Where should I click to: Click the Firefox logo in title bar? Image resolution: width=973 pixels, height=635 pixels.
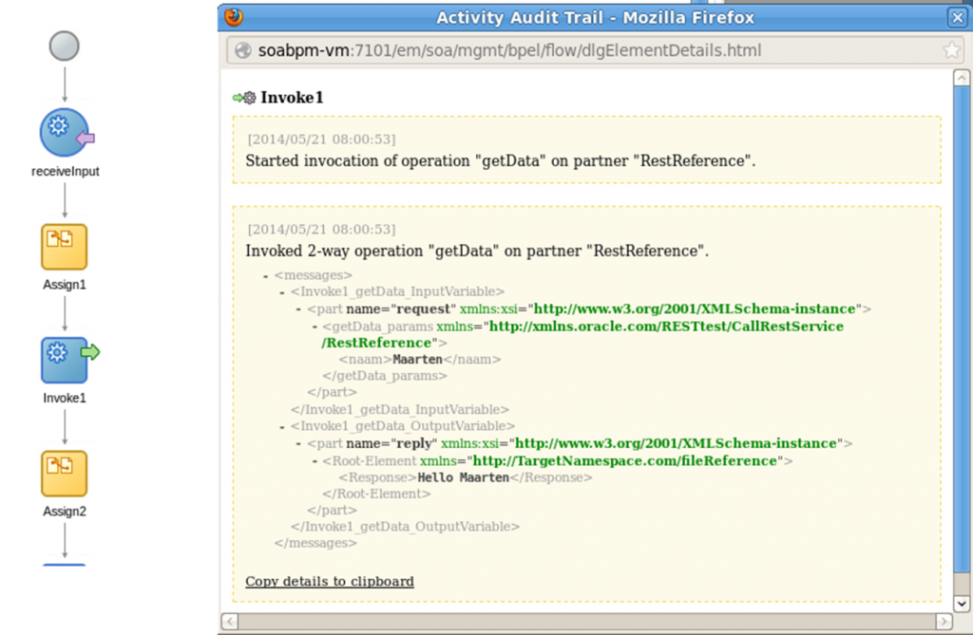(234, 17)
